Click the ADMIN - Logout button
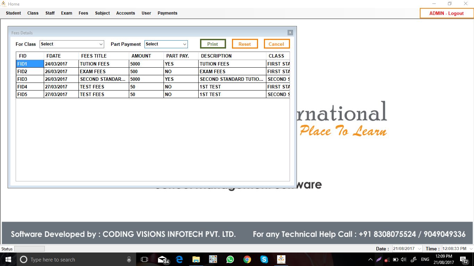Viewport: 474px width, 266px height. point(447,13)
